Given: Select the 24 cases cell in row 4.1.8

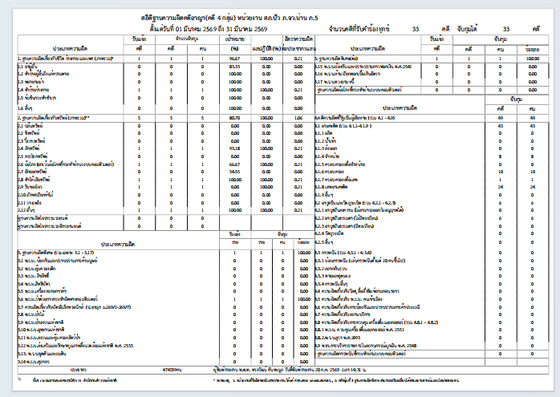Looking at the screenshot, I should 501,187.
